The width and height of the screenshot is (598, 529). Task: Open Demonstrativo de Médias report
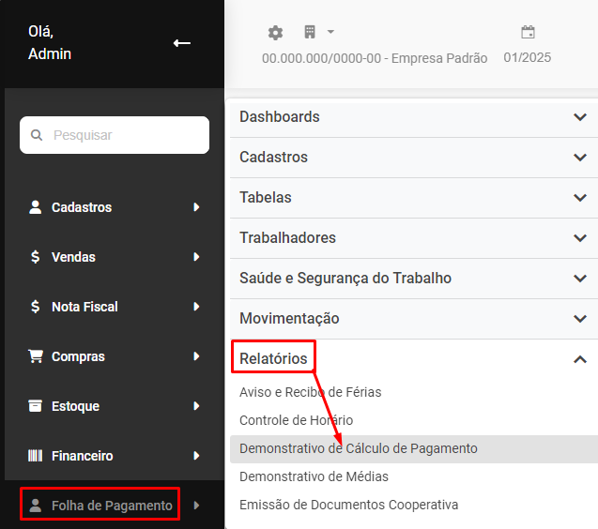click(x=314, y=476)
